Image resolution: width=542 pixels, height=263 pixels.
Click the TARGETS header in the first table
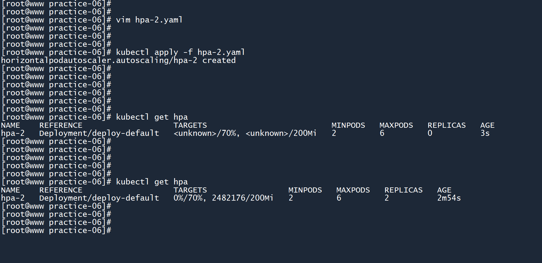(190, 125)
